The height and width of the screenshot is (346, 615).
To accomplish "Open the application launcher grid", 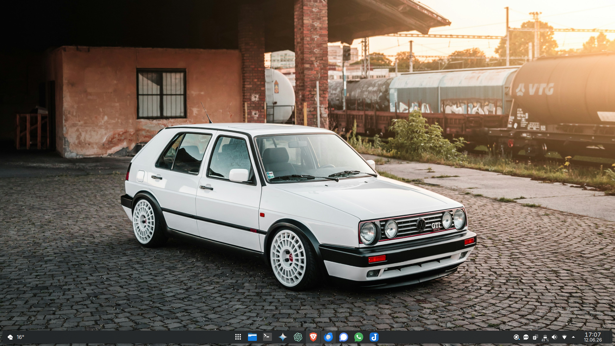I will coord(238,337).
